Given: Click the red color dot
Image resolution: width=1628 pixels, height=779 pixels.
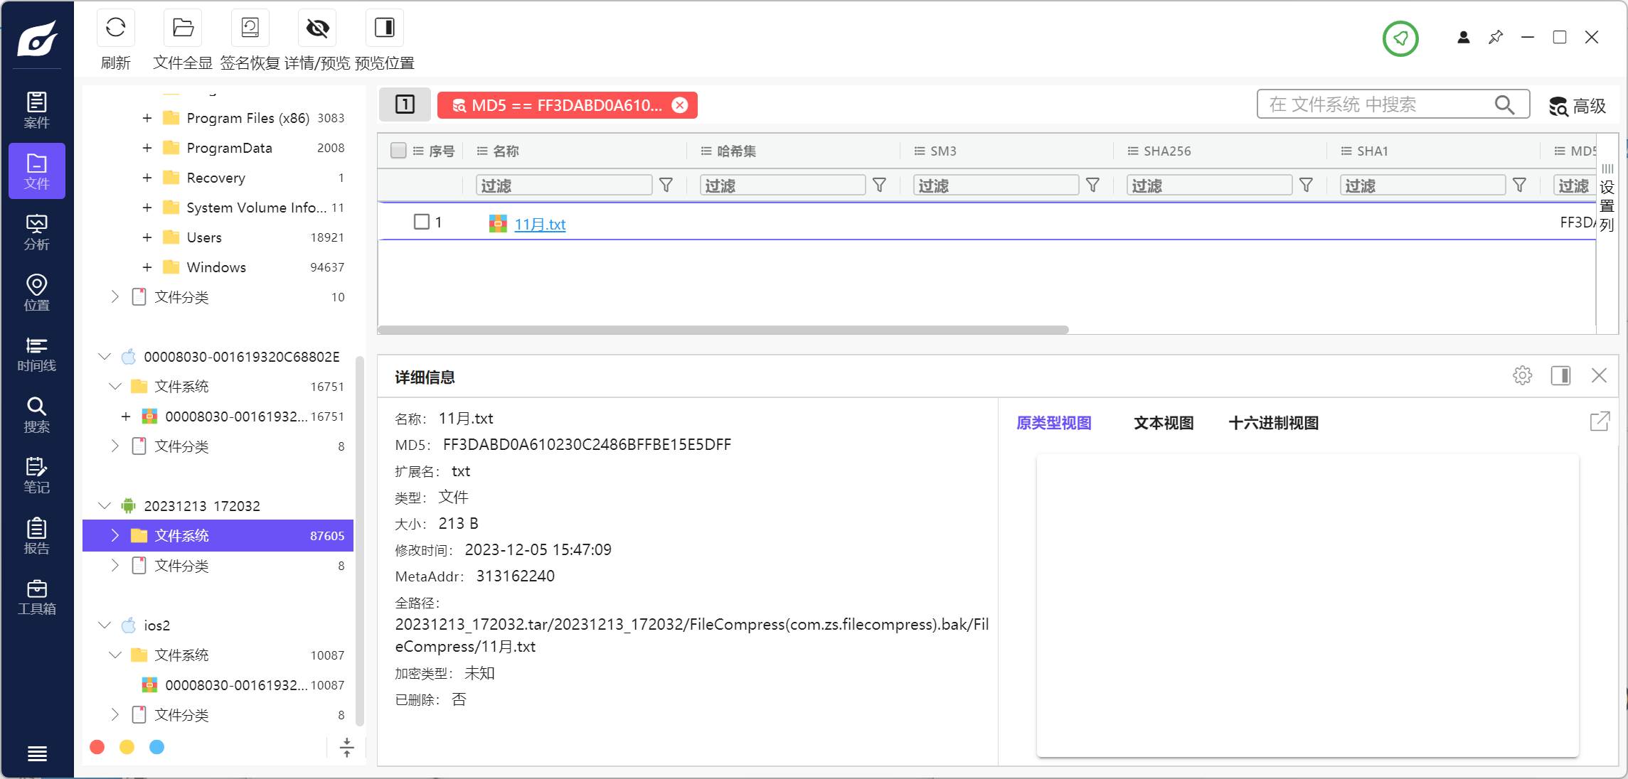Looking at the screenshot, I should coord(97,747).
